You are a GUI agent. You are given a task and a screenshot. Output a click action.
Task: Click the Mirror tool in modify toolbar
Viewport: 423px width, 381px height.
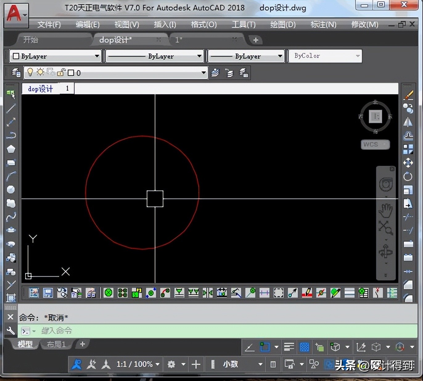coord(408,122)
